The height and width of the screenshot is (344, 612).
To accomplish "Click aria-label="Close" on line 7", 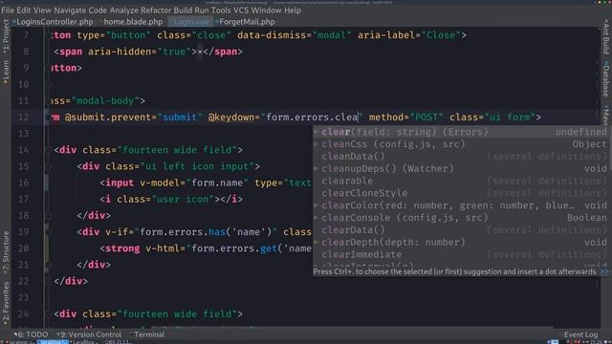I will point(409,35).
